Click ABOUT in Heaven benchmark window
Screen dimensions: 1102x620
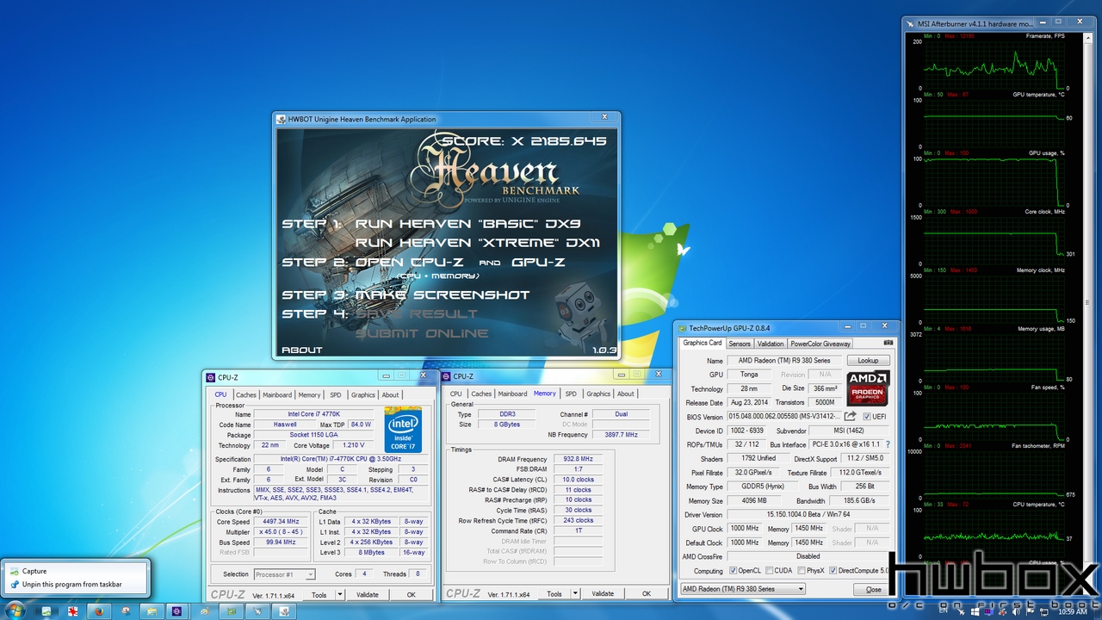click(302, 350)
